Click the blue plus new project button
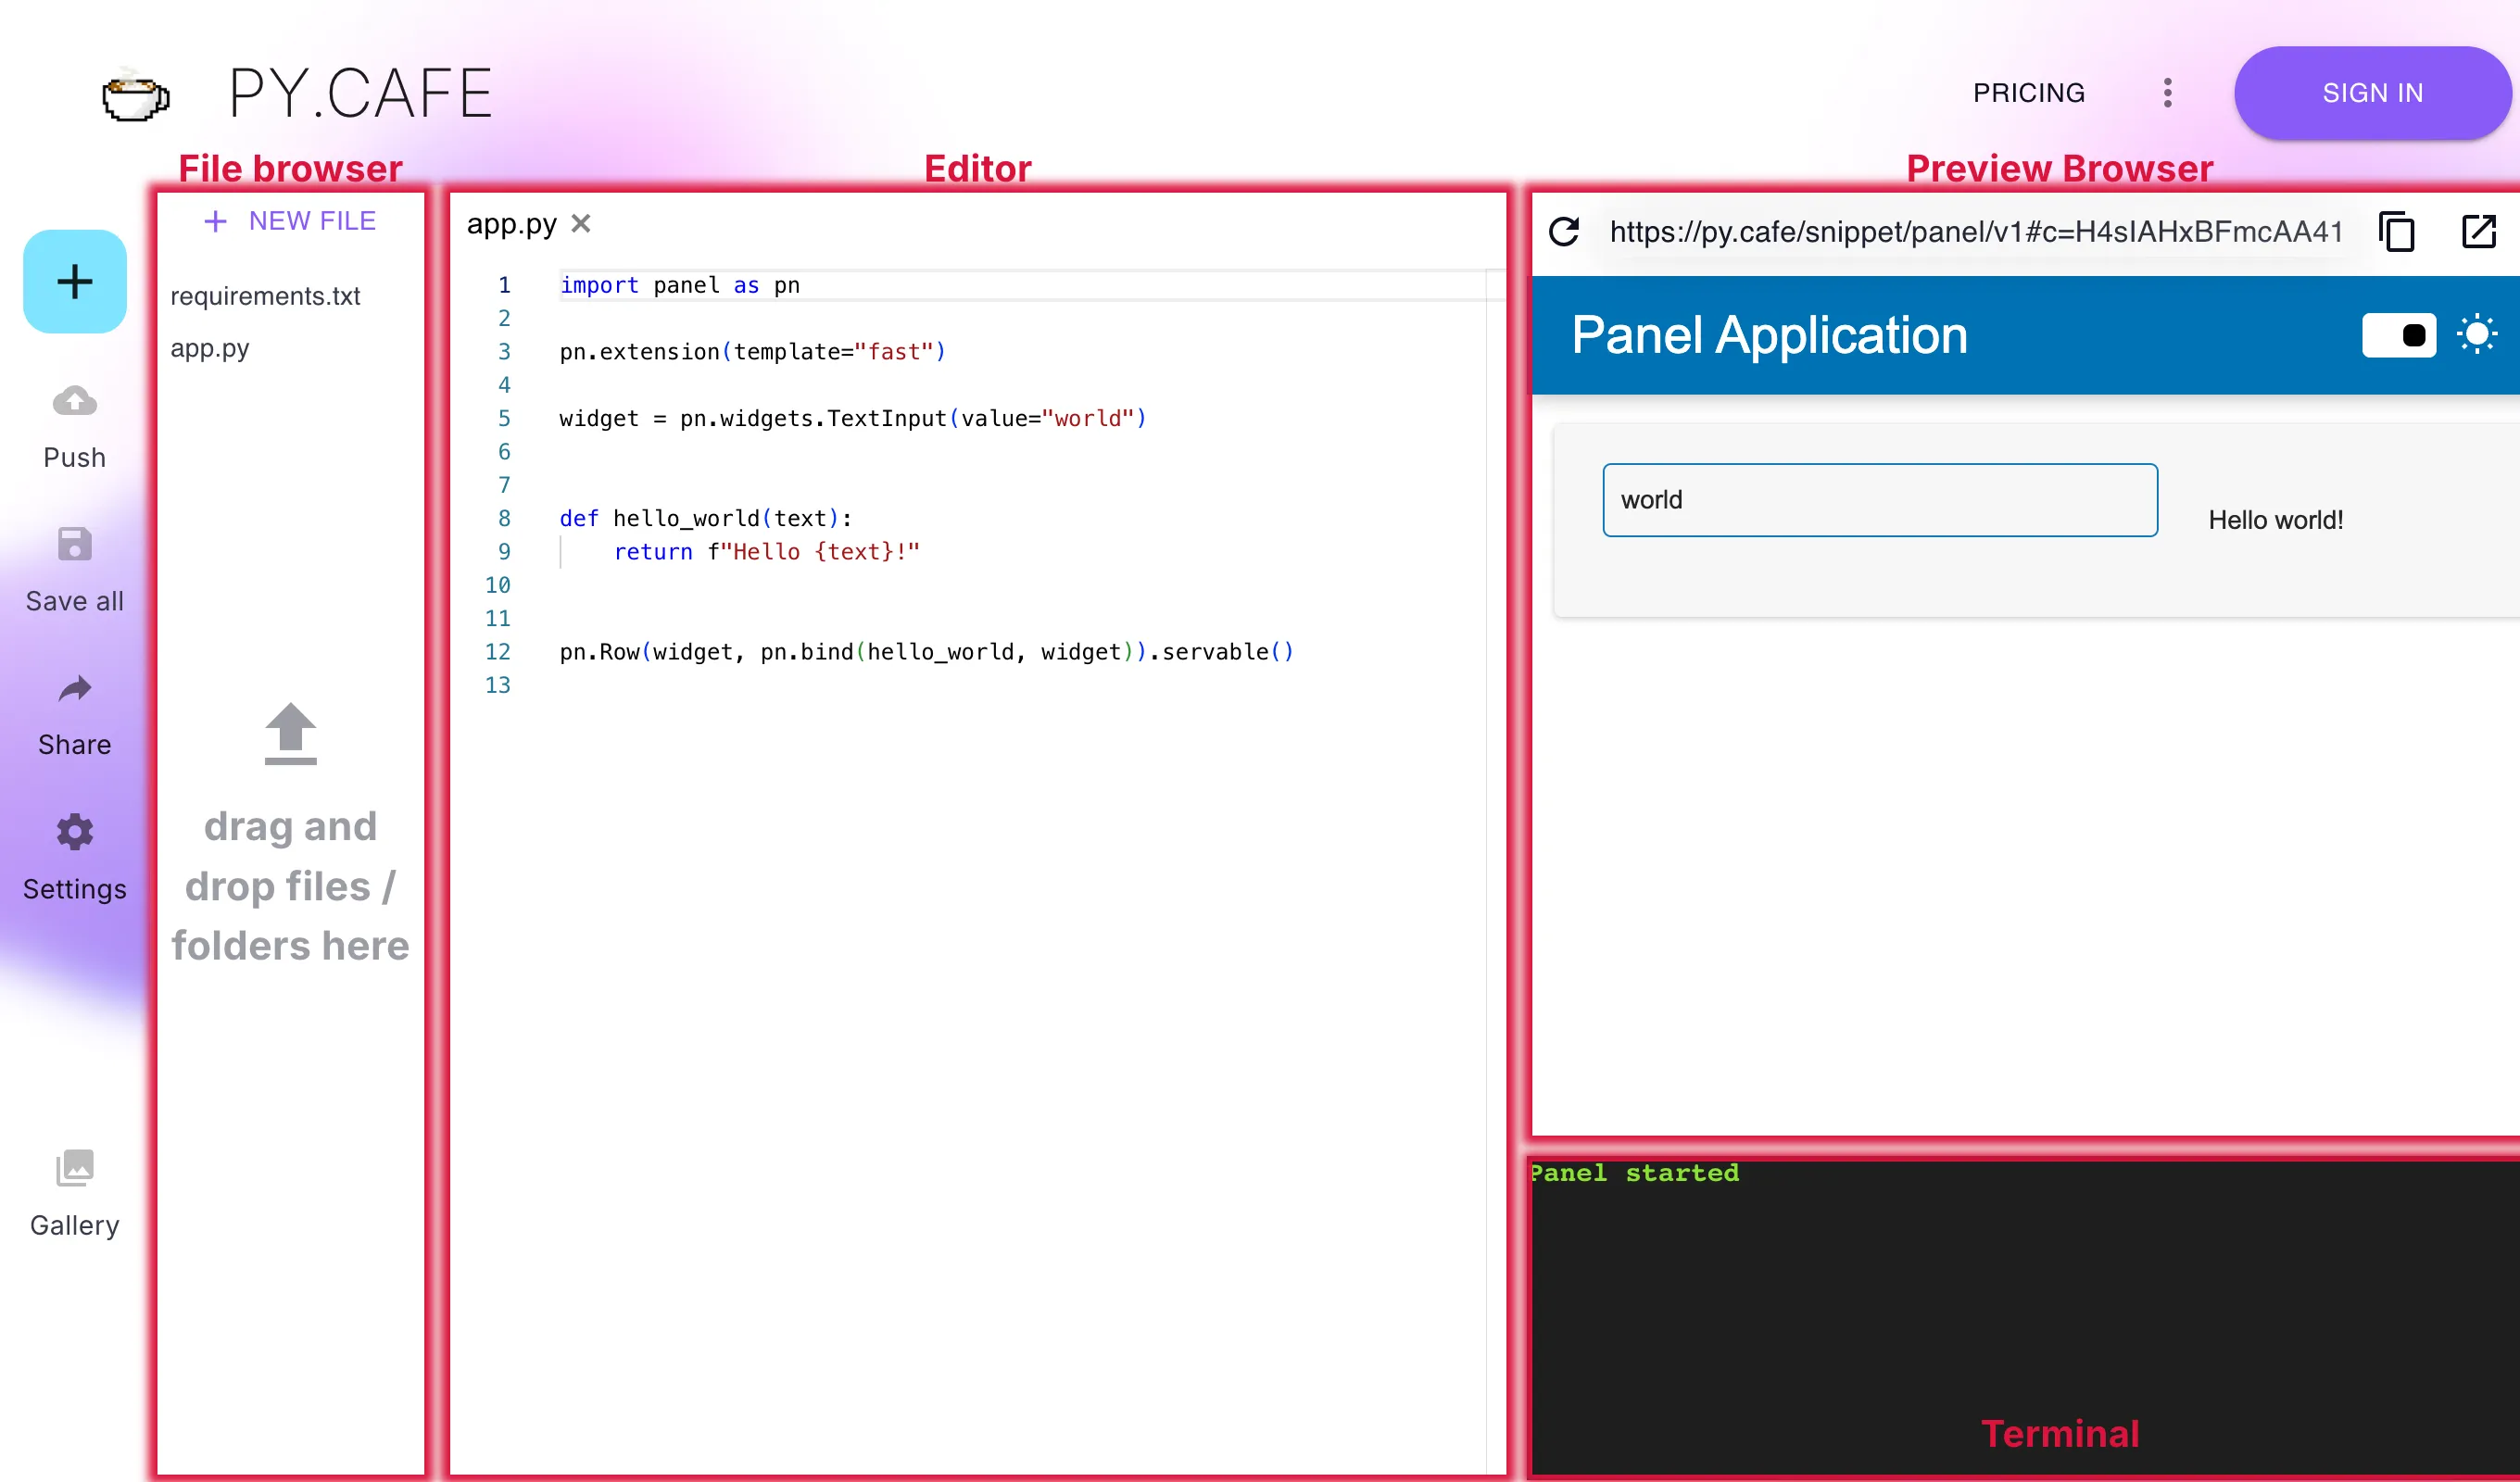Image resolution: width=2520 pixels, height=1482 pixels. 75,281
